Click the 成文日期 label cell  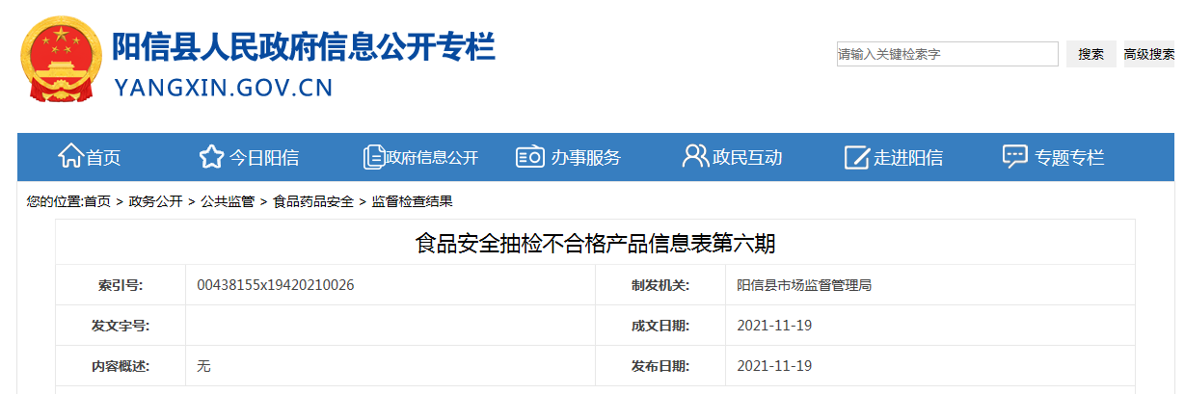(x=660, y=326)
